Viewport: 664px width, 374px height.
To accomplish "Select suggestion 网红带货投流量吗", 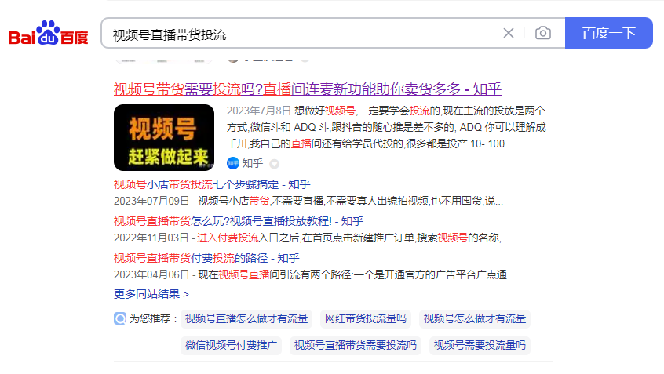I will [366, 318].
